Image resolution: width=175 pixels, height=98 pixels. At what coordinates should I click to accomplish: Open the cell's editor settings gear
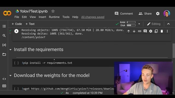coord(151,31)
